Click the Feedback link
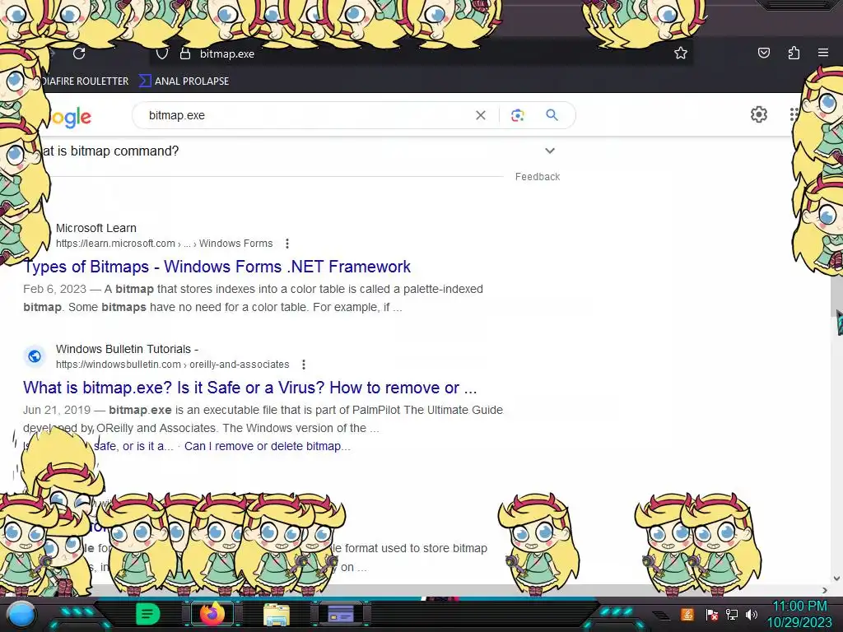 538,177
